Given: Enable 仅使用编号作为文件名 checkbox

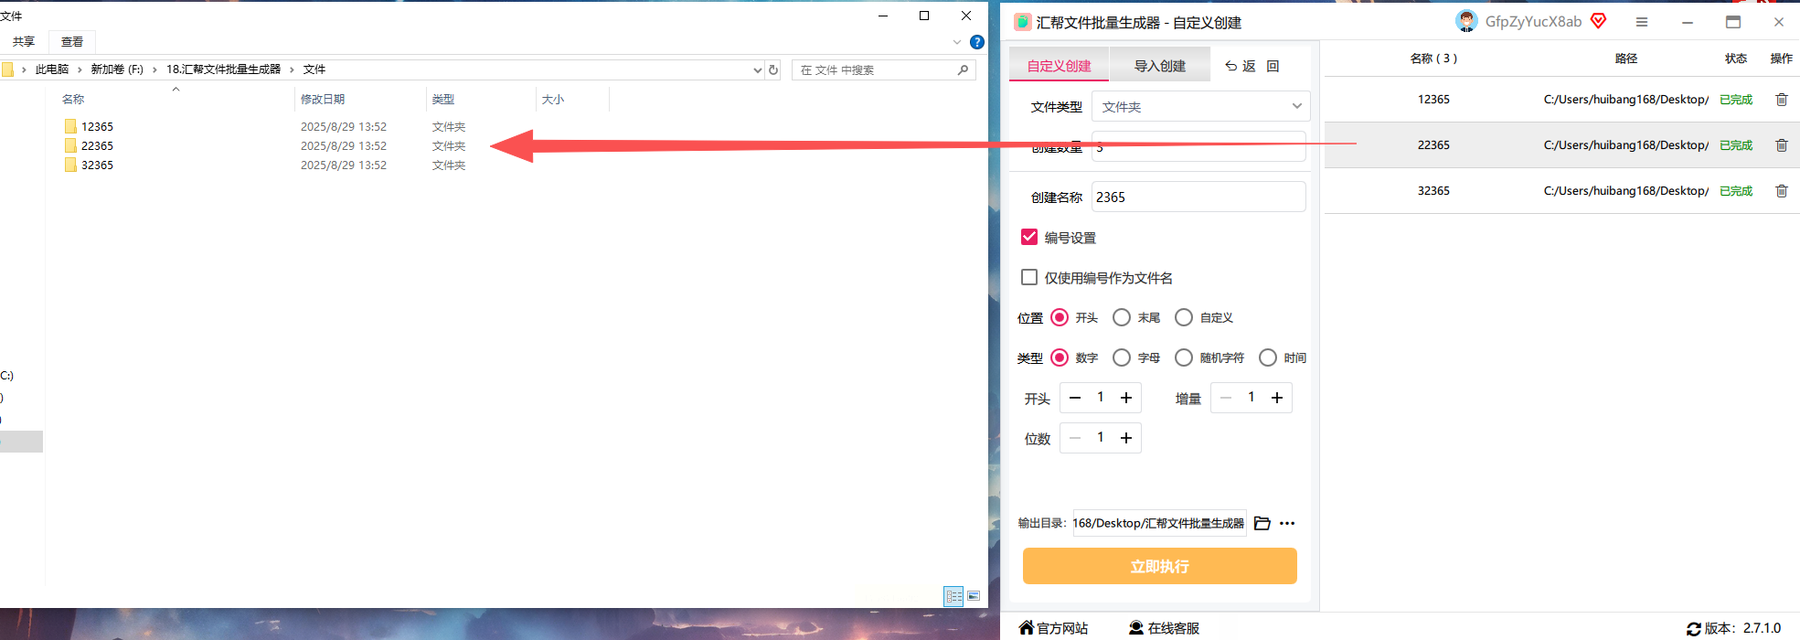Looking at the screenshot, I should [1029, 277].
